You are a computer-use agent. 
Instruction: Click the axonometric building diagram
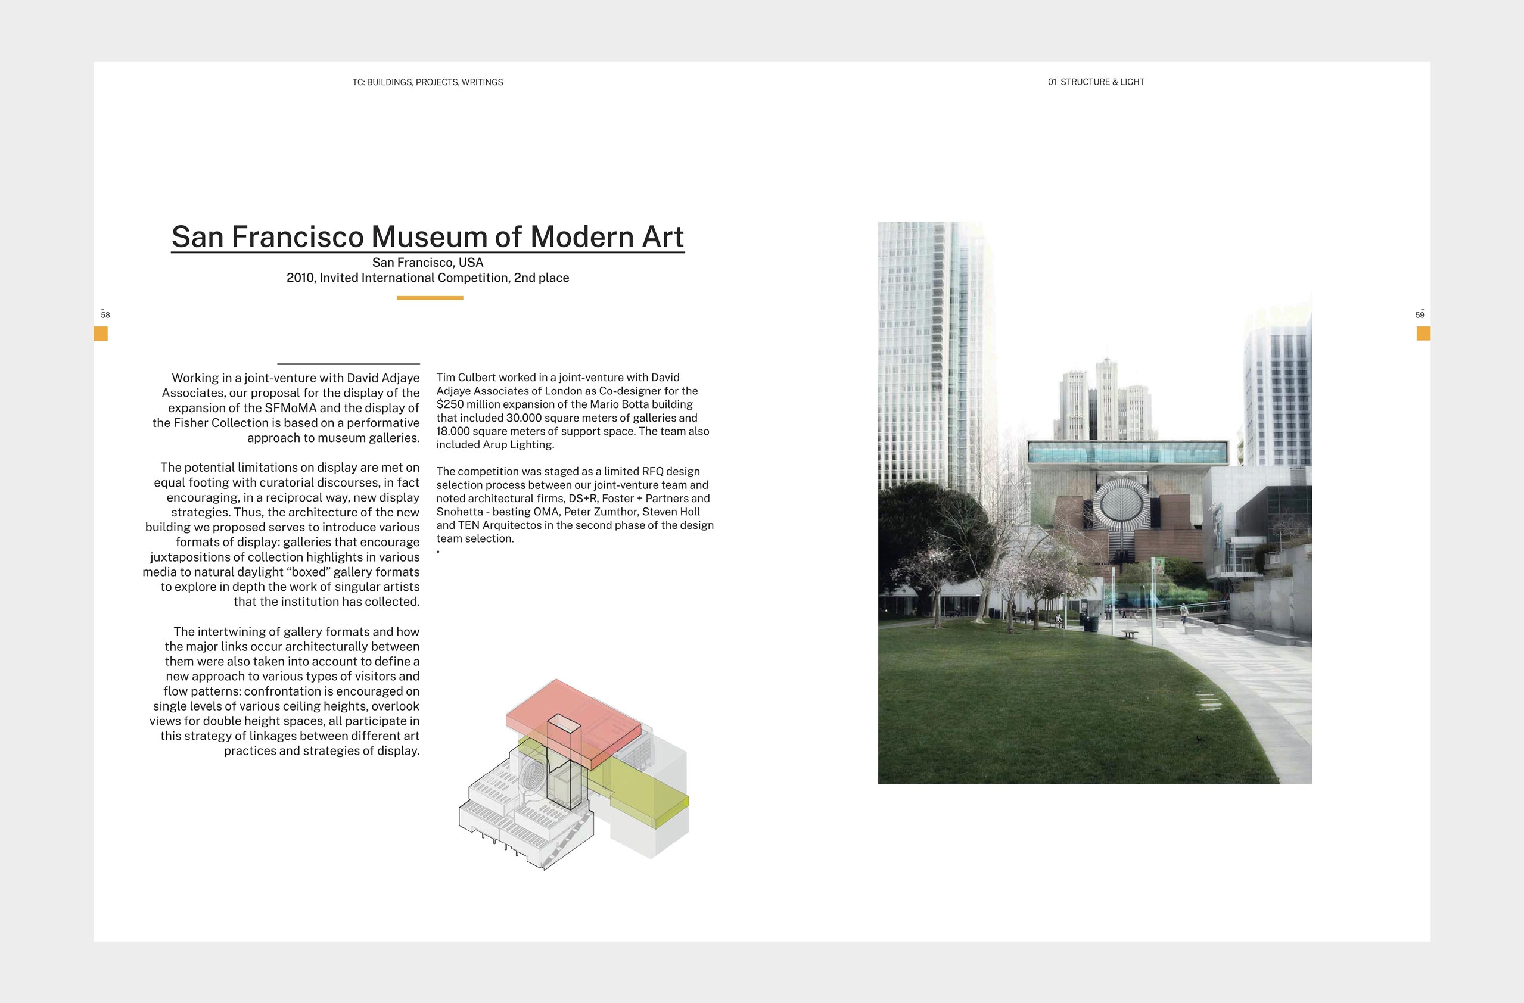573,774
